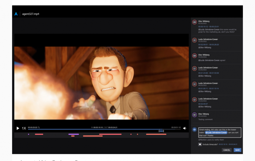
Task: Click the comment text input box
Action: [x=220, y=132]
